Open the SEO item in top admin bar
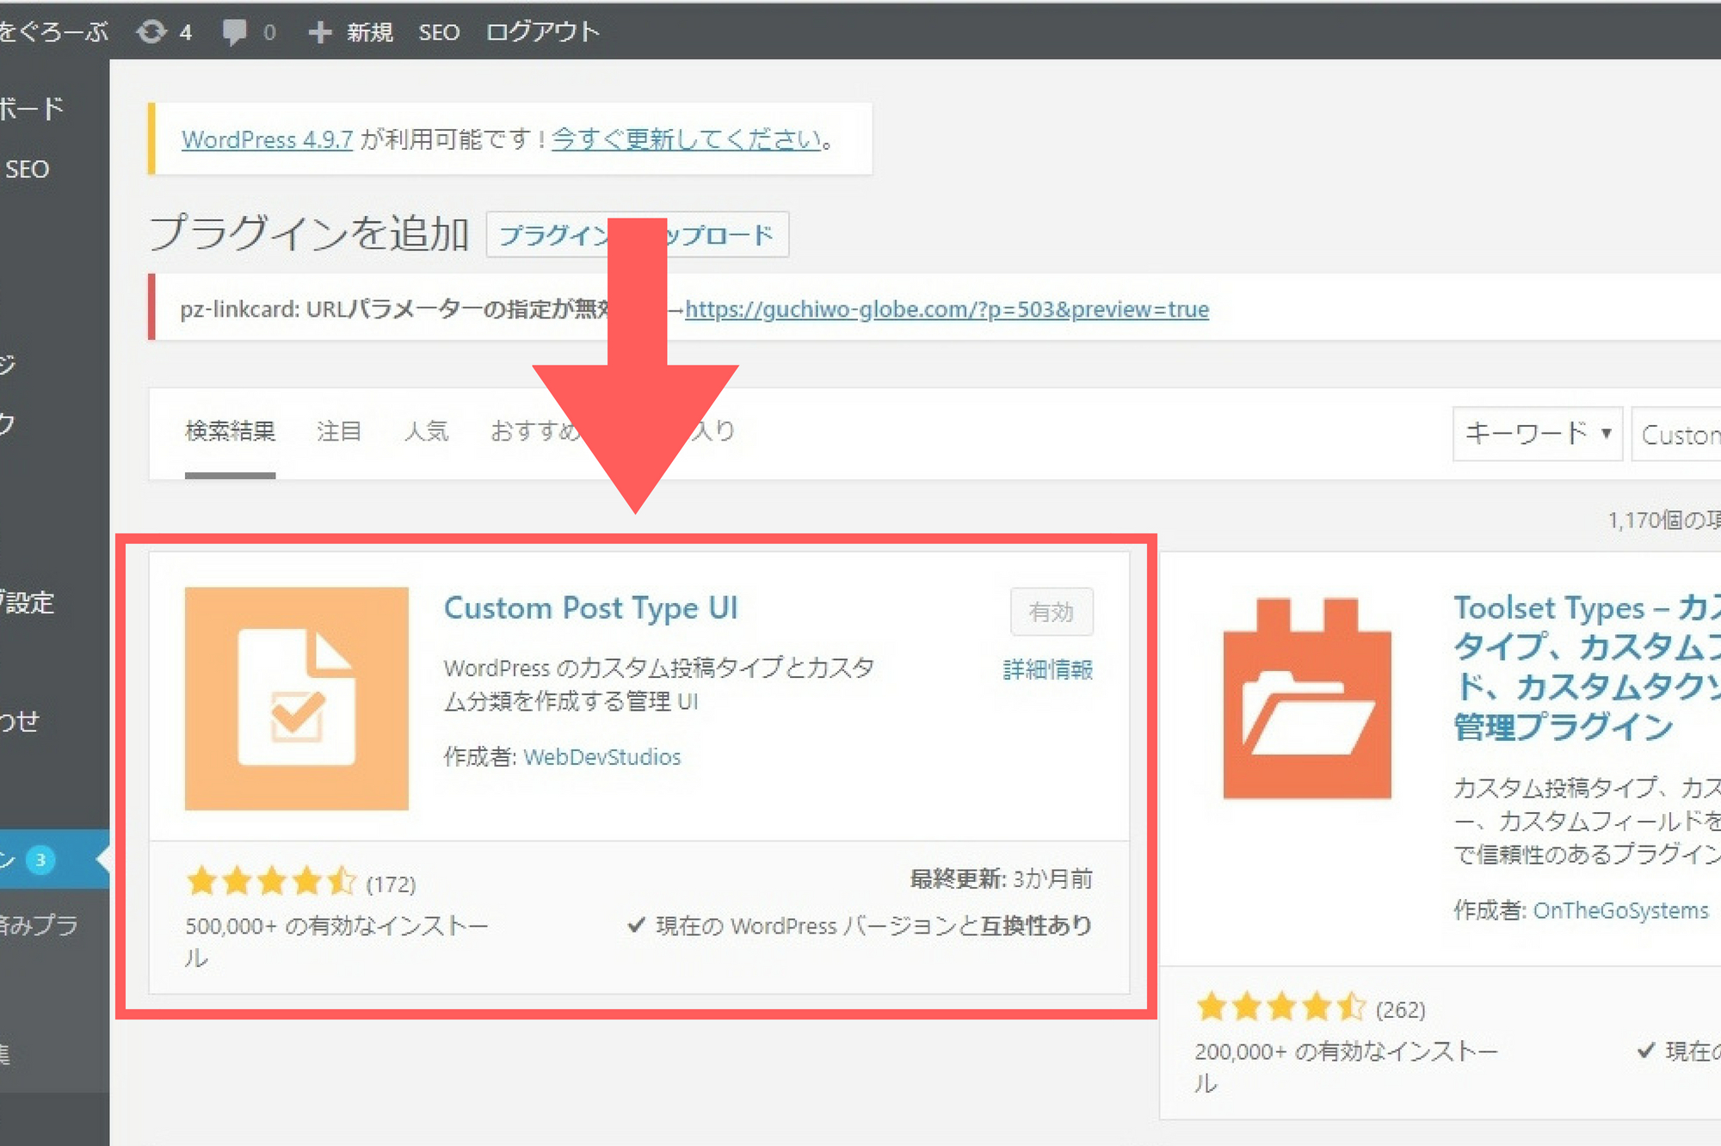 (439, 32)
